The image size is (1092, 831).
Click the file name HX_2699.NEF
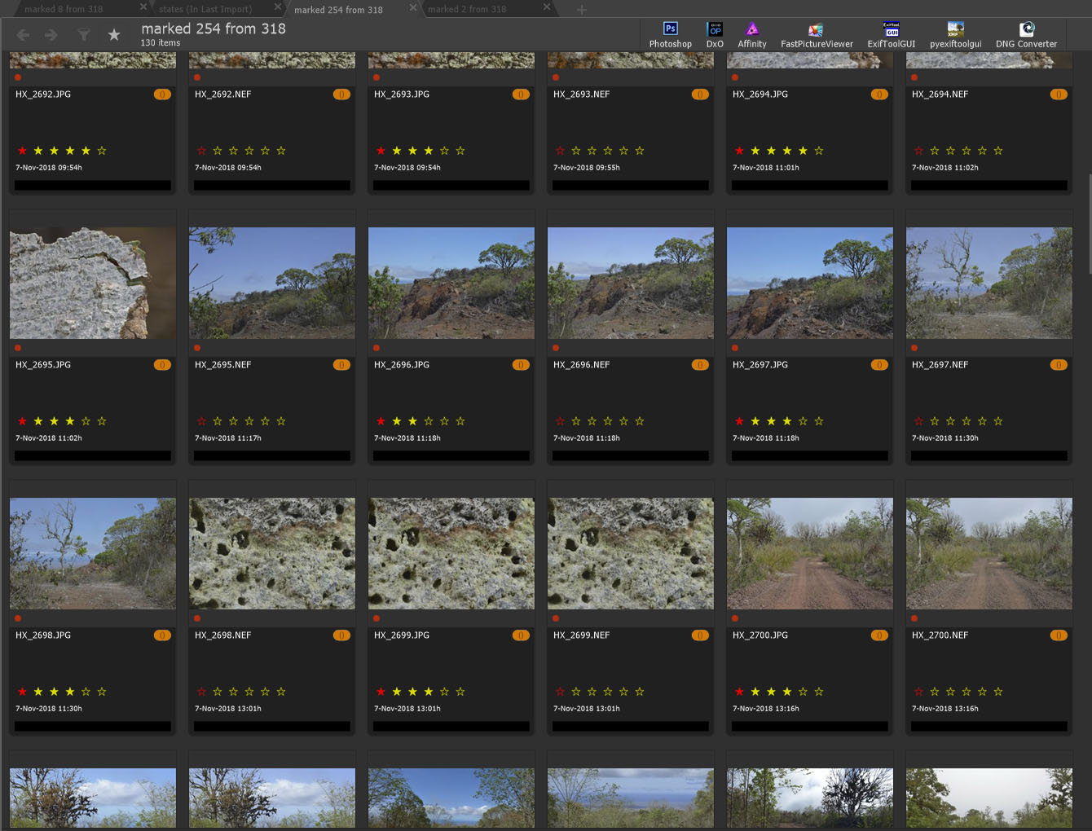582,635
